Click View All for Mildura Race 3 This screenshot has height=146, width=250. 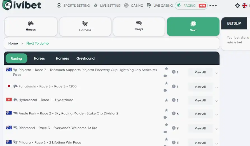(200, 143)
